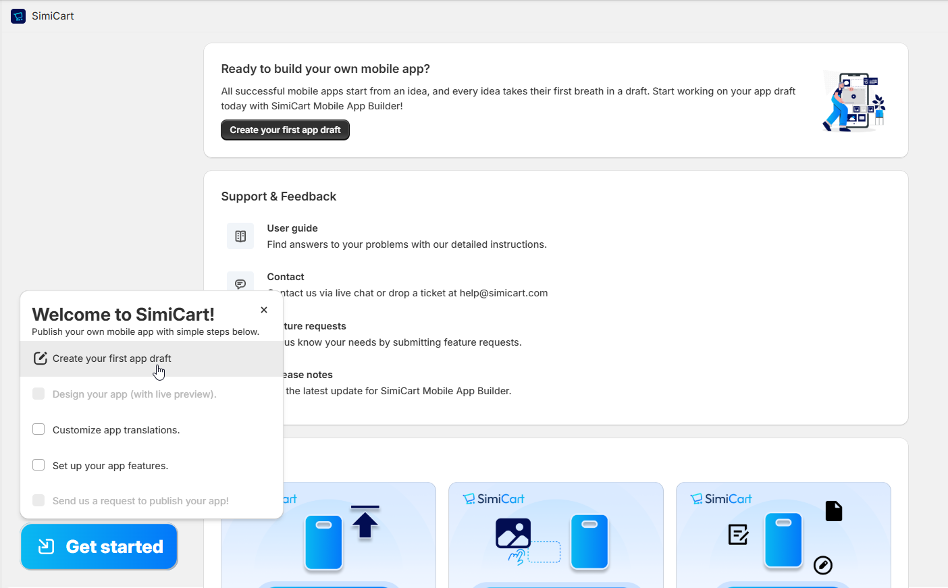Toggle the Design your app checkbox

tap(38, 394)
